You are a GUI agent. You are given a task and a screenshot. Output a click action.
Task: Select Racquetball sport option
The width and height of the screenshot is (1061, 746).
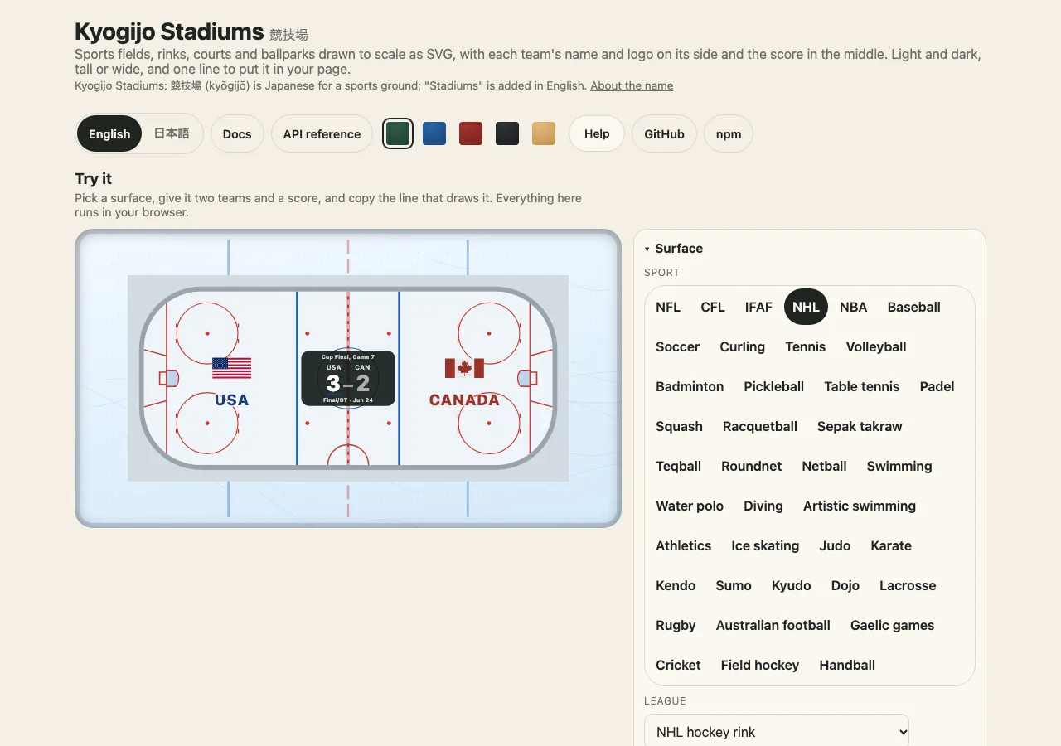tap(760, 426)
